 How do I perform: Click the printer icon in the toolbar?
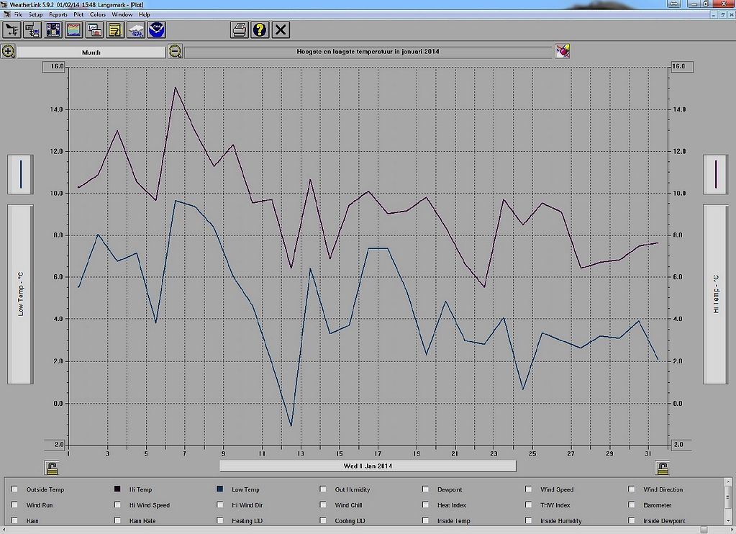[240, 30]
